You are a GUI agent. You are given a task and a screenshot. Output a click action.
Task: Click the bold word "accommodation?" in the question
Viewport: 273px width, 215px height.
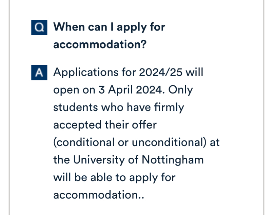coord(100,45)
